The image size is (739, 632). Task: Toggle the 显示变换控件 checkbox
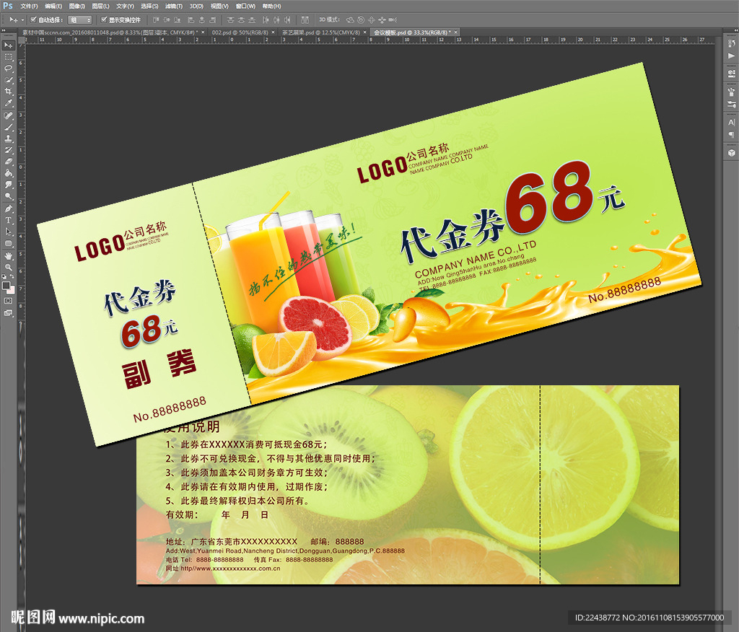tap(104, 20)
